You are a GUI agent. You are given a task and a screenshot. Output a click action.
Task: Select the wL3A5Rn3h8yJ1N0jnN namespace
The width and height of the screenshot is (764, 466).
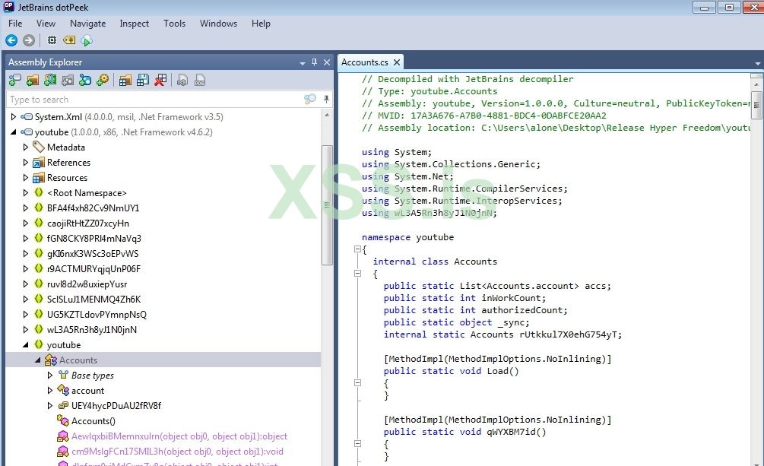tap(91, 329)
